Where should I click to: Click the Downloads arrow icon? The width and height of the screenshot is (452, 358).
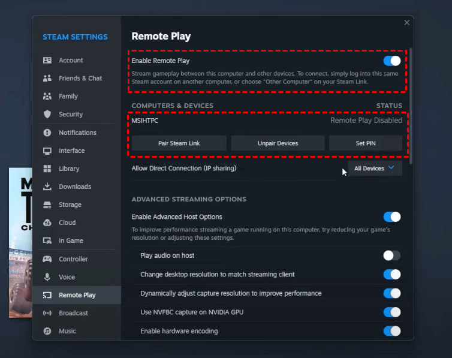pyautogui.click(x=47, y=186)
